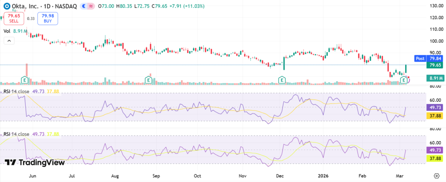Click the pink approximate-data icon in the header
Viewport: 446px width, 182px height.
point(91,7)
